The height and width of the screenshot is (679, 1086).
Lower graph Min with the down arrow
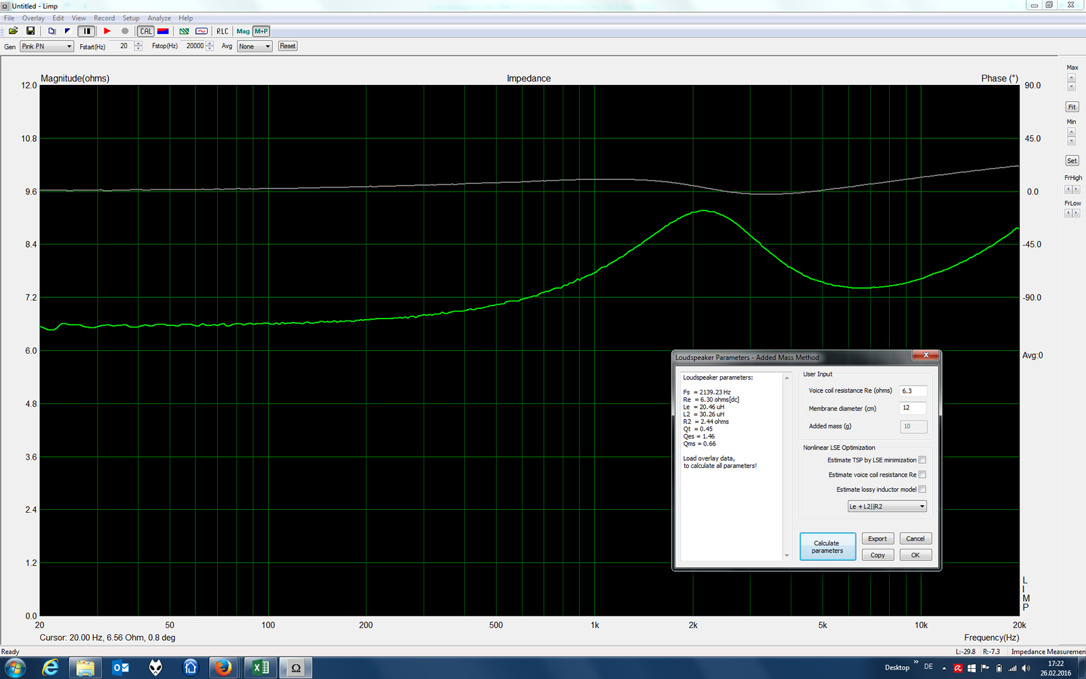click(1072, 141)
